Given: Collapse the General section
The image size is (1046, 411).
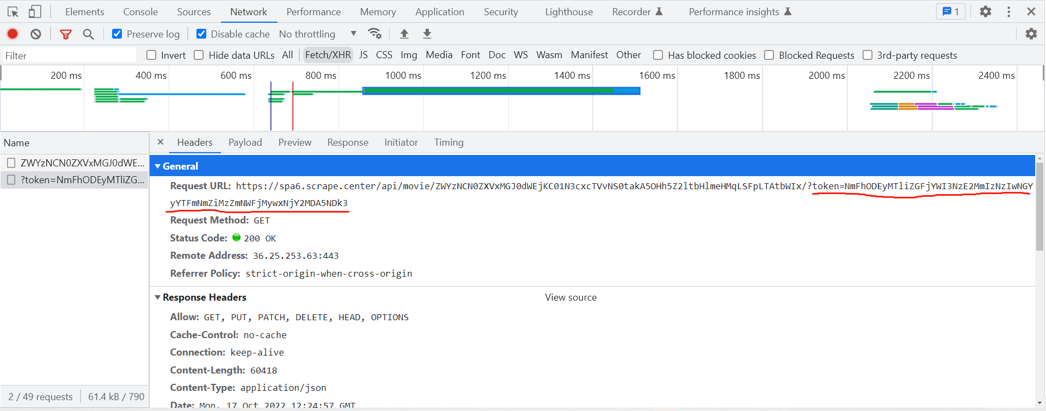Looking at the screenshot, I should pos(158,166).
